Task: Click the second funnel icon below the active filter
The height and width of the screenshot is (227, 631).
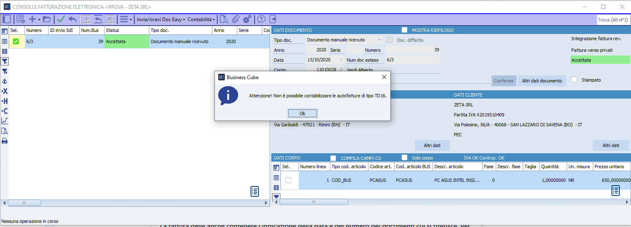Action: click(x=5, y=71)
